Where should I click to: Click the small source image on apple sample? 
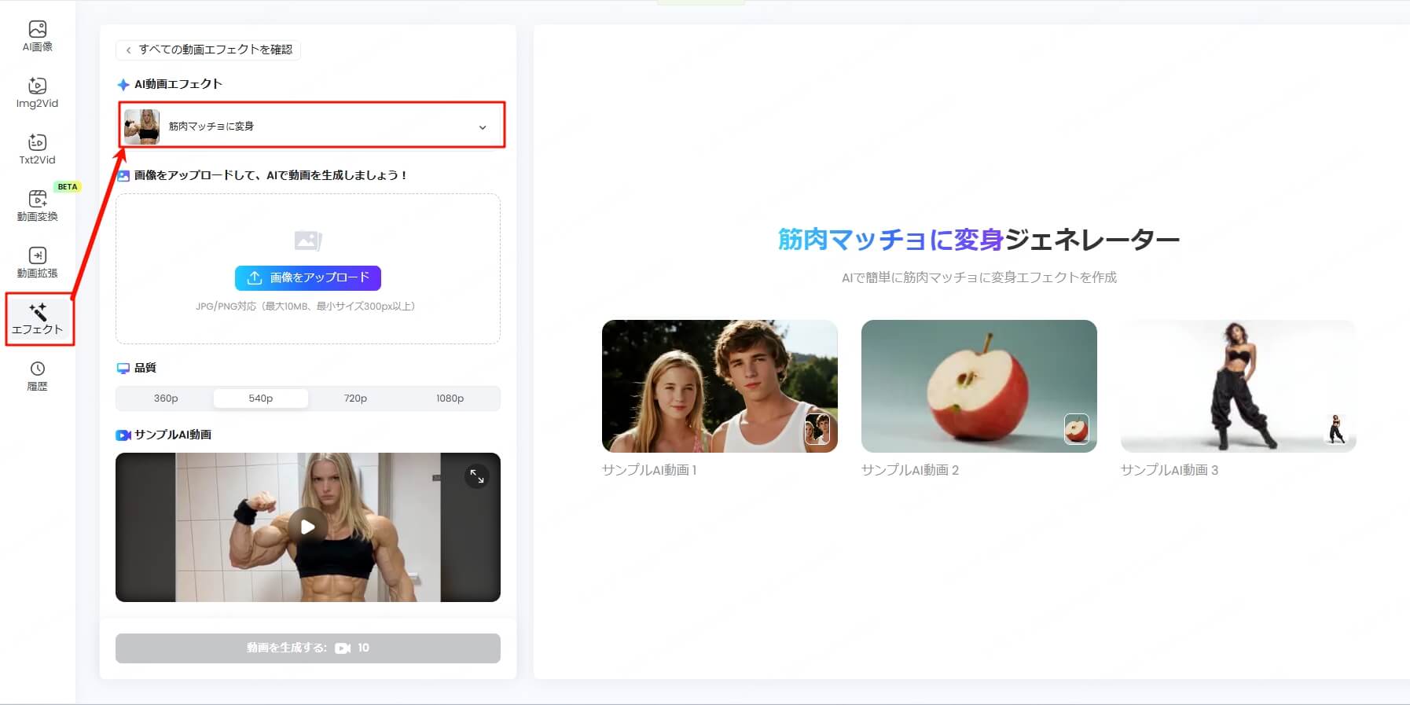tap(1077, 429)
